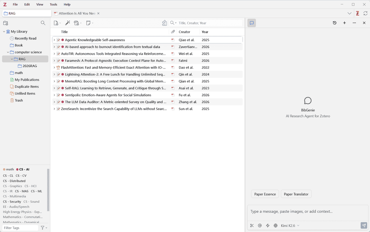Focus the Filter Tags input
This screenshot has height=232, width=370.
point(20,228)
